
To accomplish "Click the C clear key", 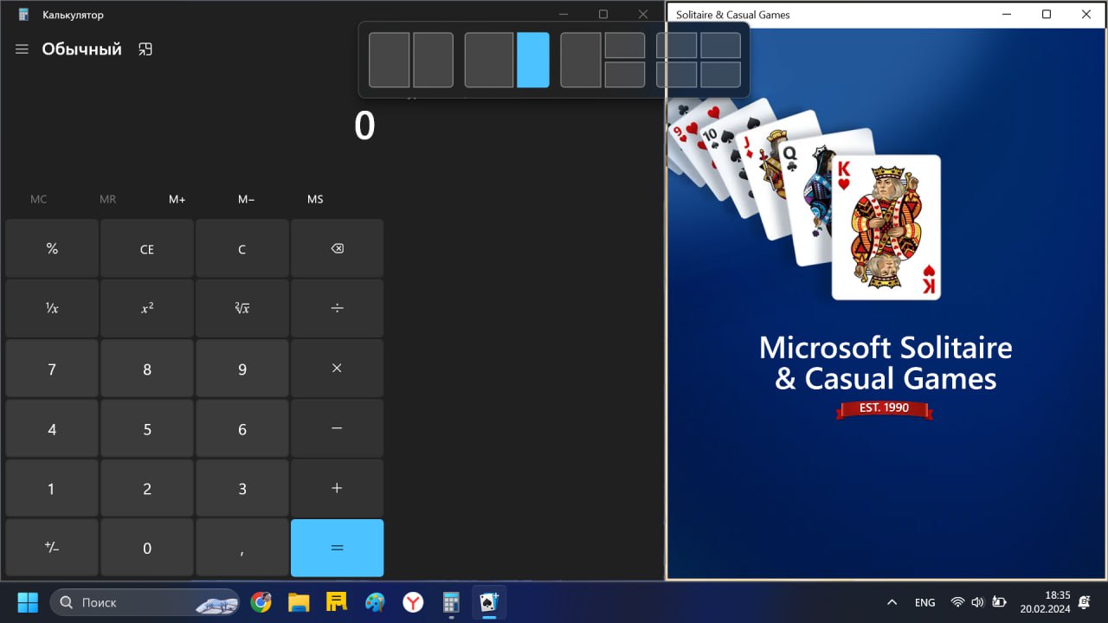I will pyautogui.click(x=242, y=248).
